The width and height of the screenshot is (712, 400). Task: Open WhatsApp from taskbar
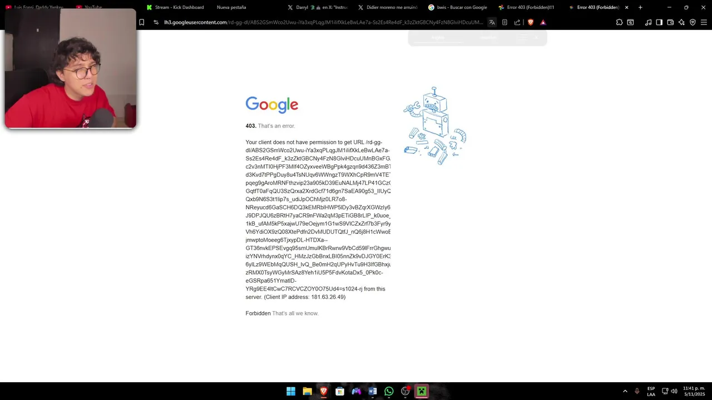(389, 391)
